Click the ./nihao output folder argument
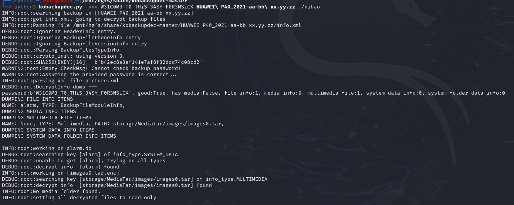The height and width of the screenshot is (205, 514). click(309, 7)
